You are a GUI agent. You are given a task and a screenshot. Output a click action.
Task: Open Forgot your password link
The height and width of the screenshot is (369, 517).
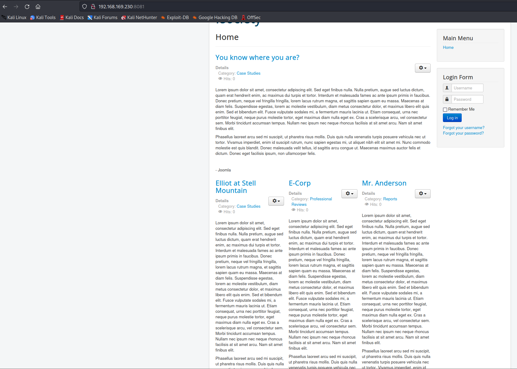click(x=463, y=133)
